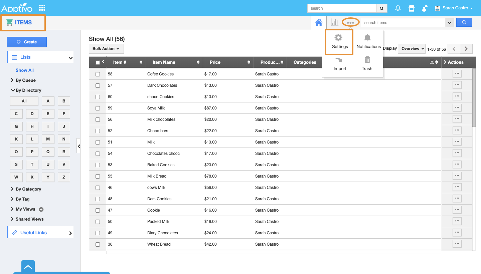Open Trash from the more menu
The image size is (481, 274).
(x=367, y=63)
